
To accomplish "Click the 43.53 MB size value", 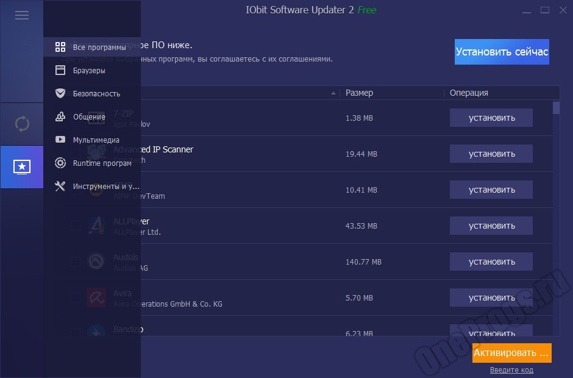I will tap(361, 226).
